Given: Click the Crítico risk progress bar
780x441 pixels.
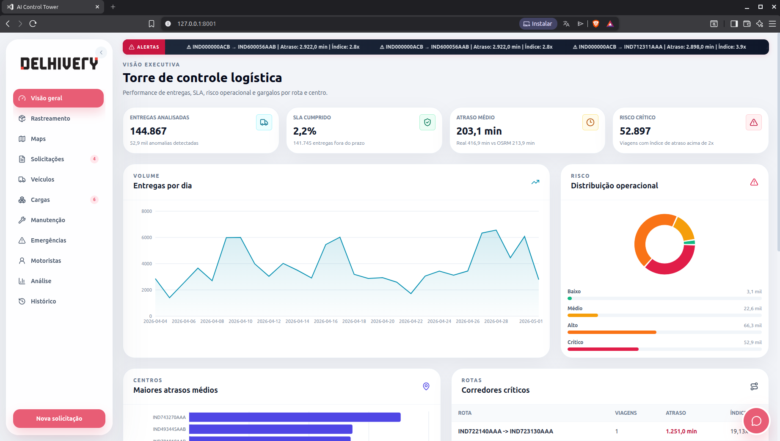Looking at the screenshot, I should pyautogui.click(x=664, y=349).
